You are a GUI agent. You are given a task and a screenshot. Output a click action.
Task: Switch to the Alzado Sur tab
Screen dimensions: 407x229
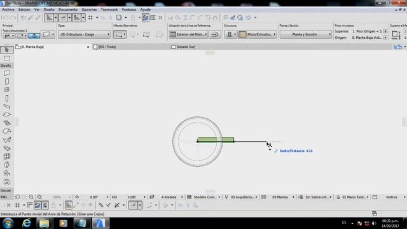click(x=183, y=46)
